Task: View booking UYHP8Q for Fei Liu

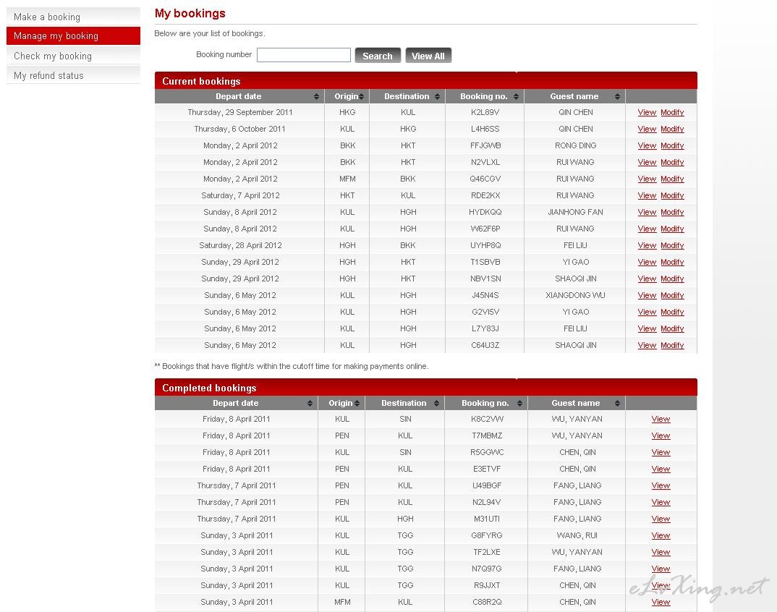Action: point(647,245)
